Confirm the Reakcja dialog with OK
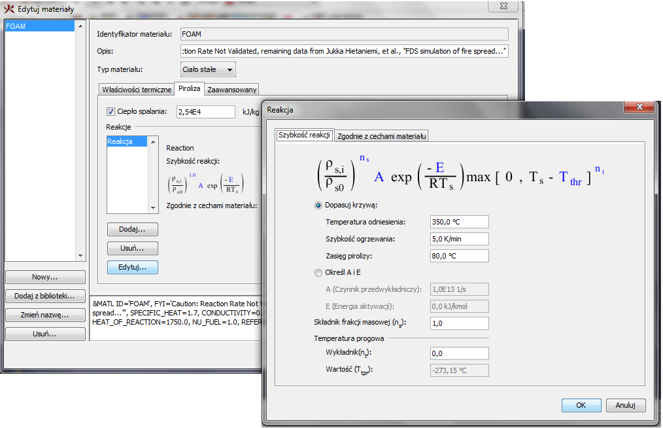663x428 pixels. 581,406
